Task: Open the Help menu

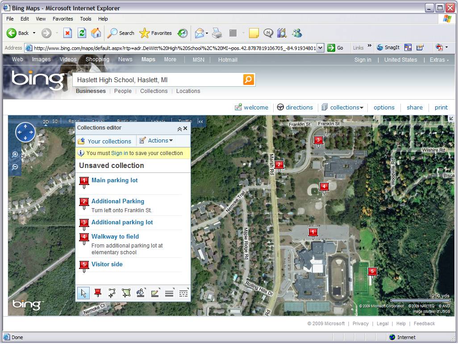Action: coord(103,19)
